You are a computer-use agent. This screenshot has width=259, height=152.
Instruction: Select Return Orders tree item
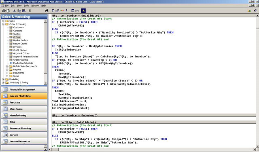(20, 44)
